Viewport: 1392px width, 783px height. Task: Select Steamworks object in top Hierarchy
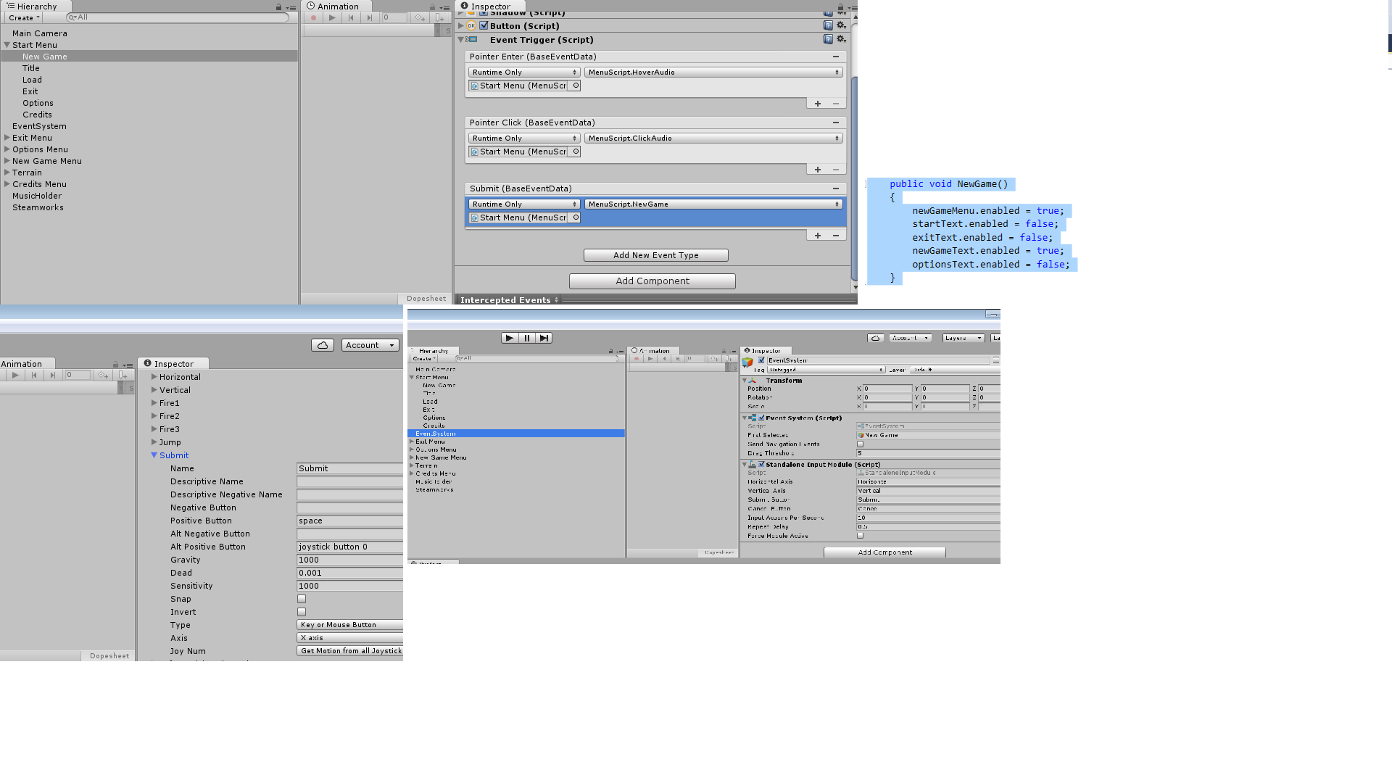(x=149, y=207)
